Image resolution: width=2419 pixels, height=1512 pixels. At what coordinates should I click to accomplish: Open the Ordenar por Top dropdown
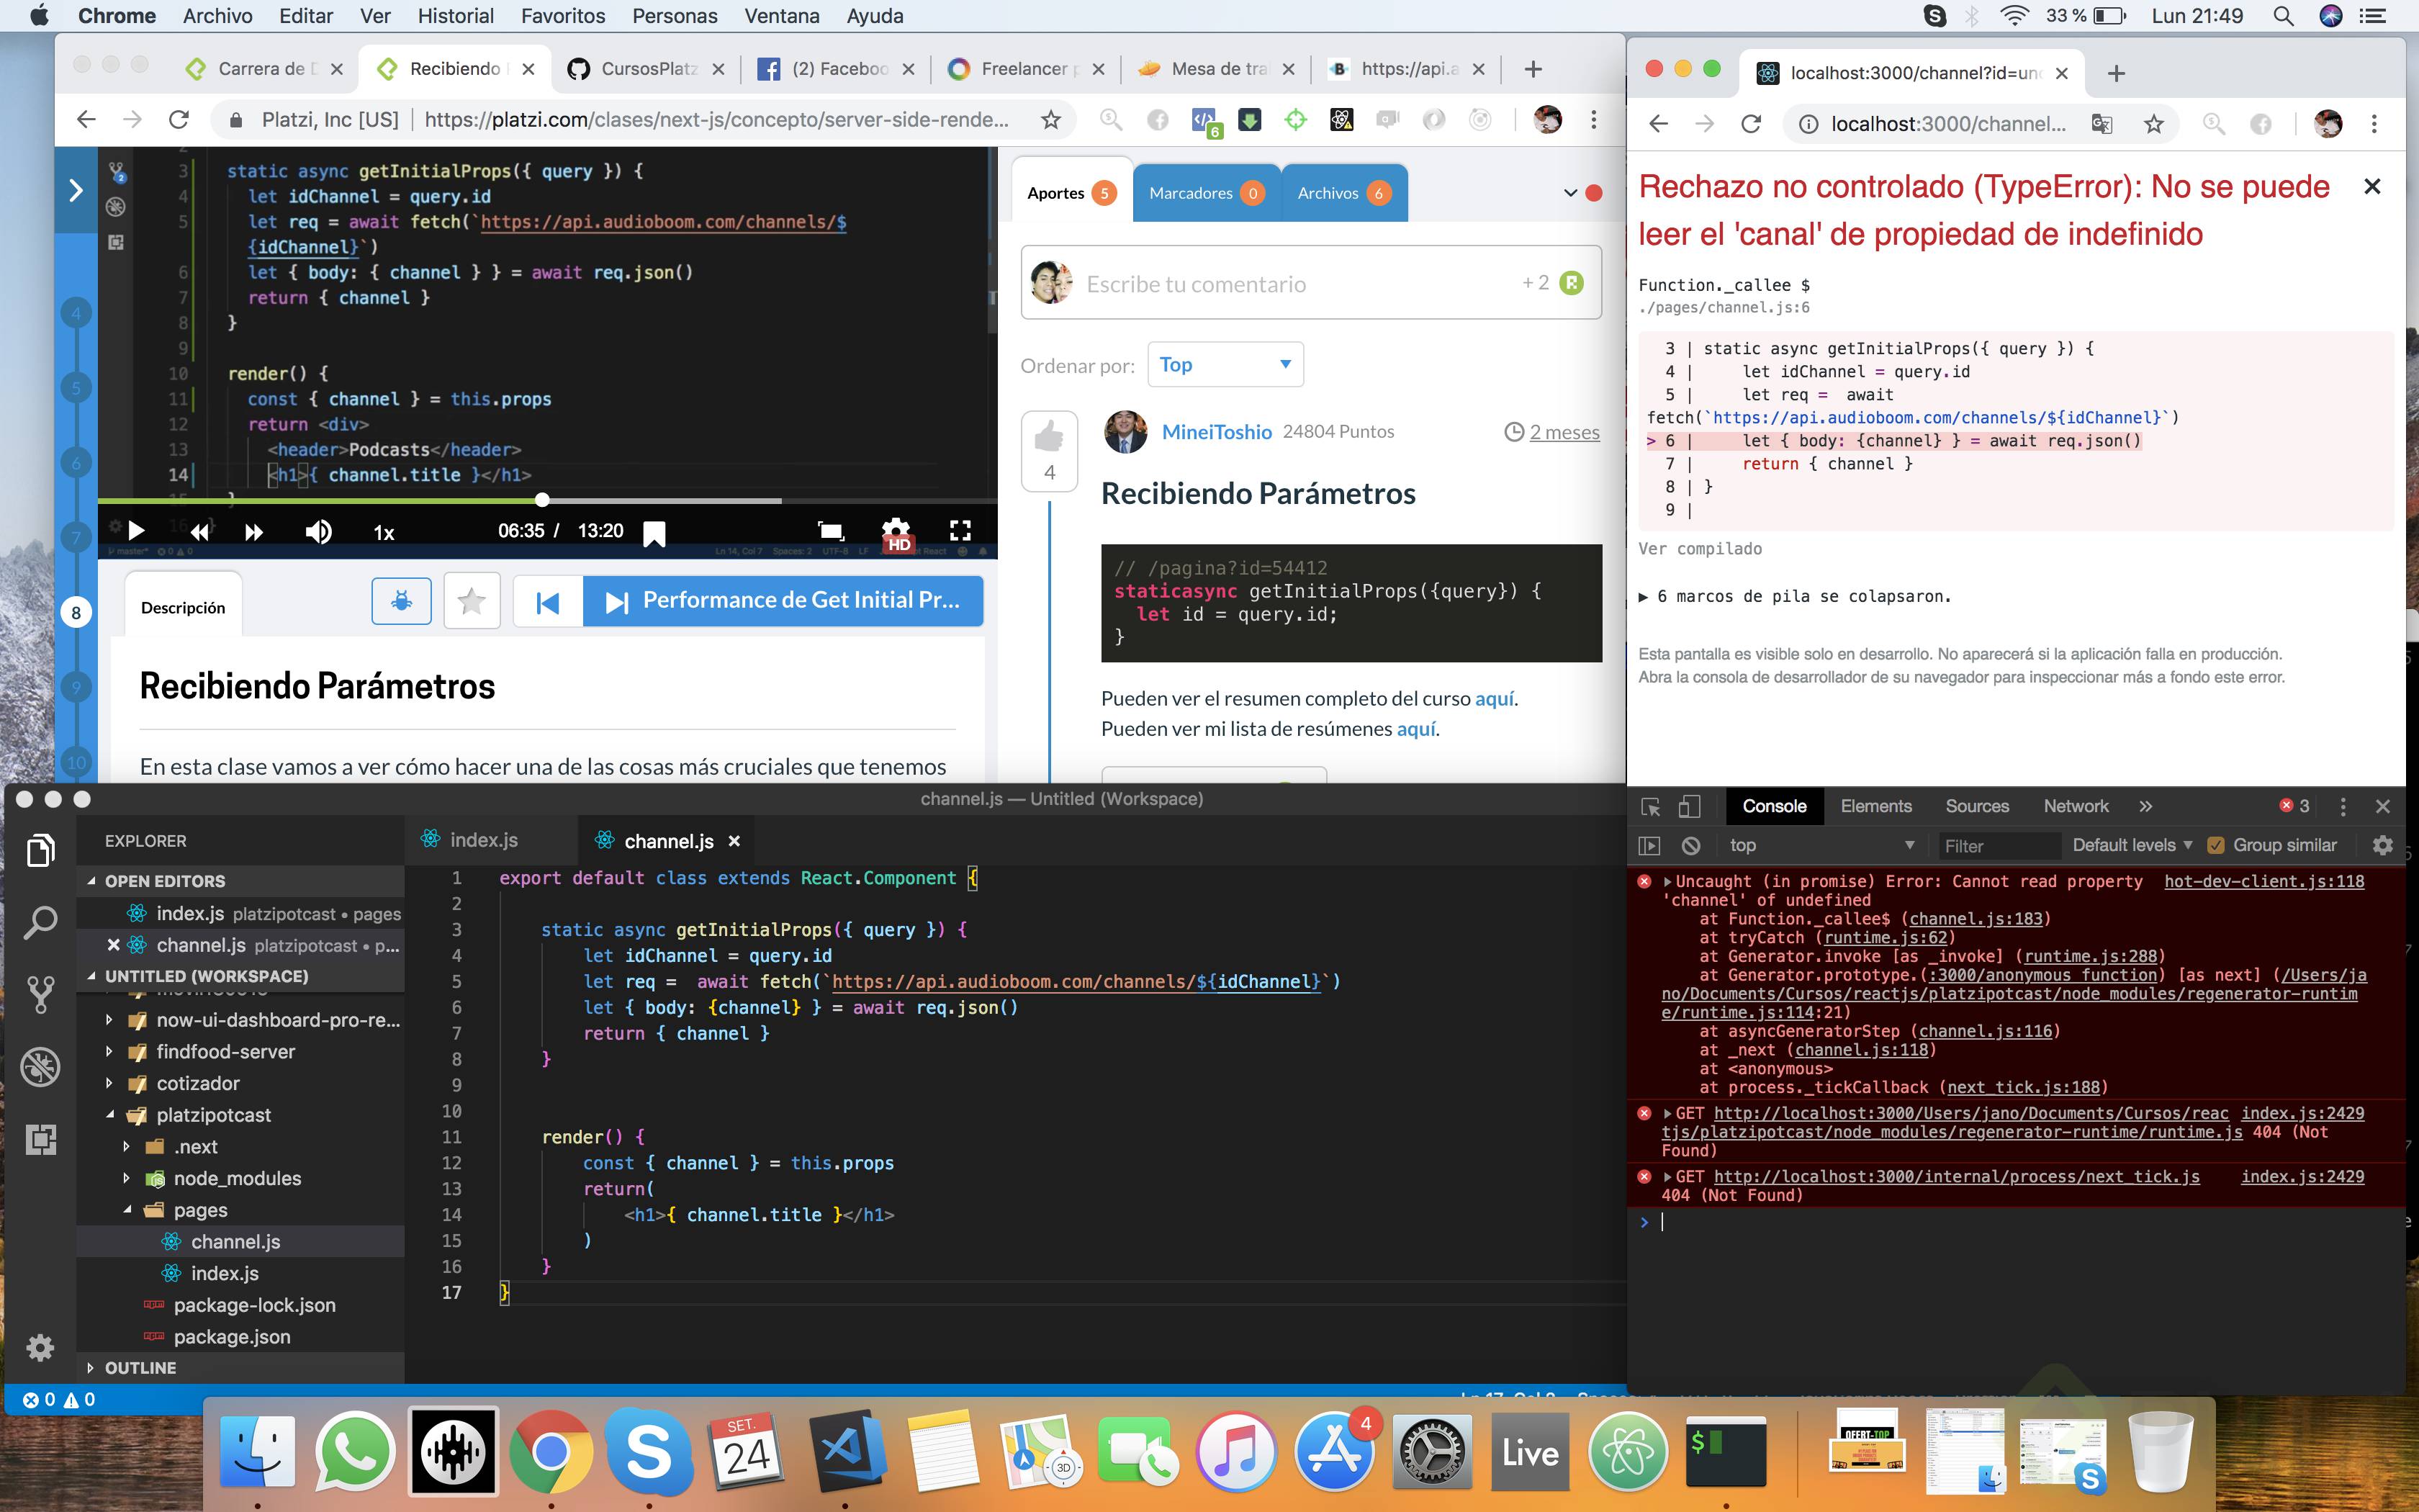(1225, 365)
